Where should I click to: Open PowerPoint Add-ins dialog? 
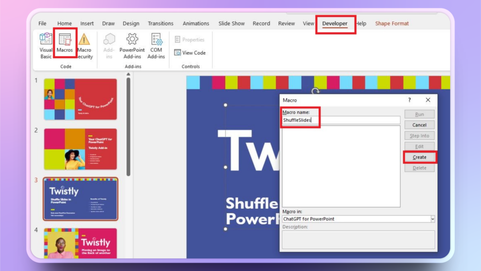coord(132,46)
